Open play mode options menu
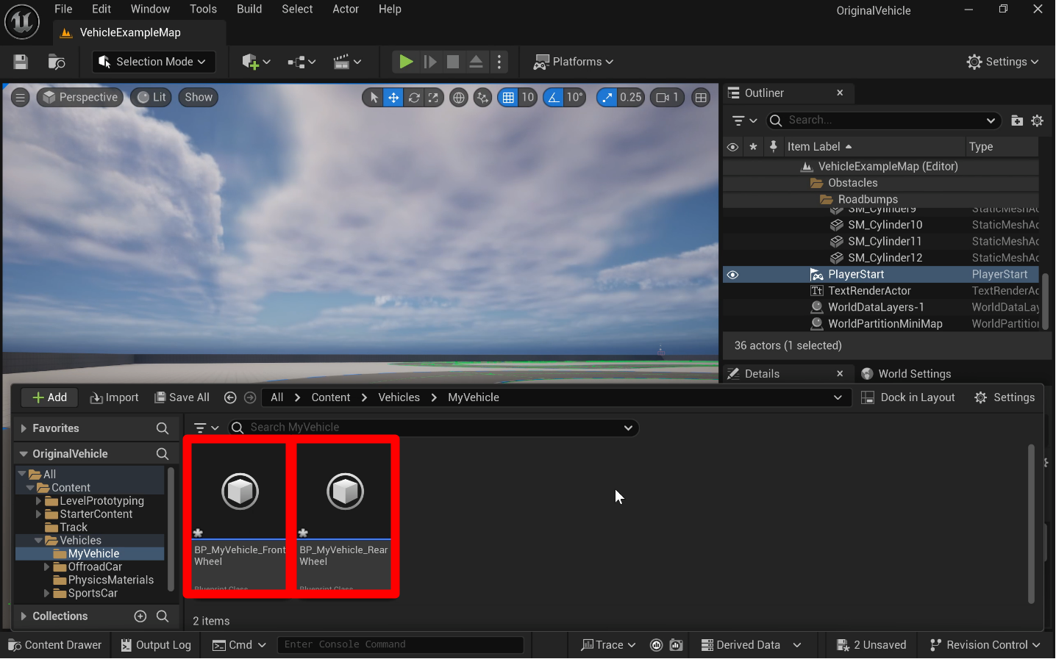 click(499, 62)
